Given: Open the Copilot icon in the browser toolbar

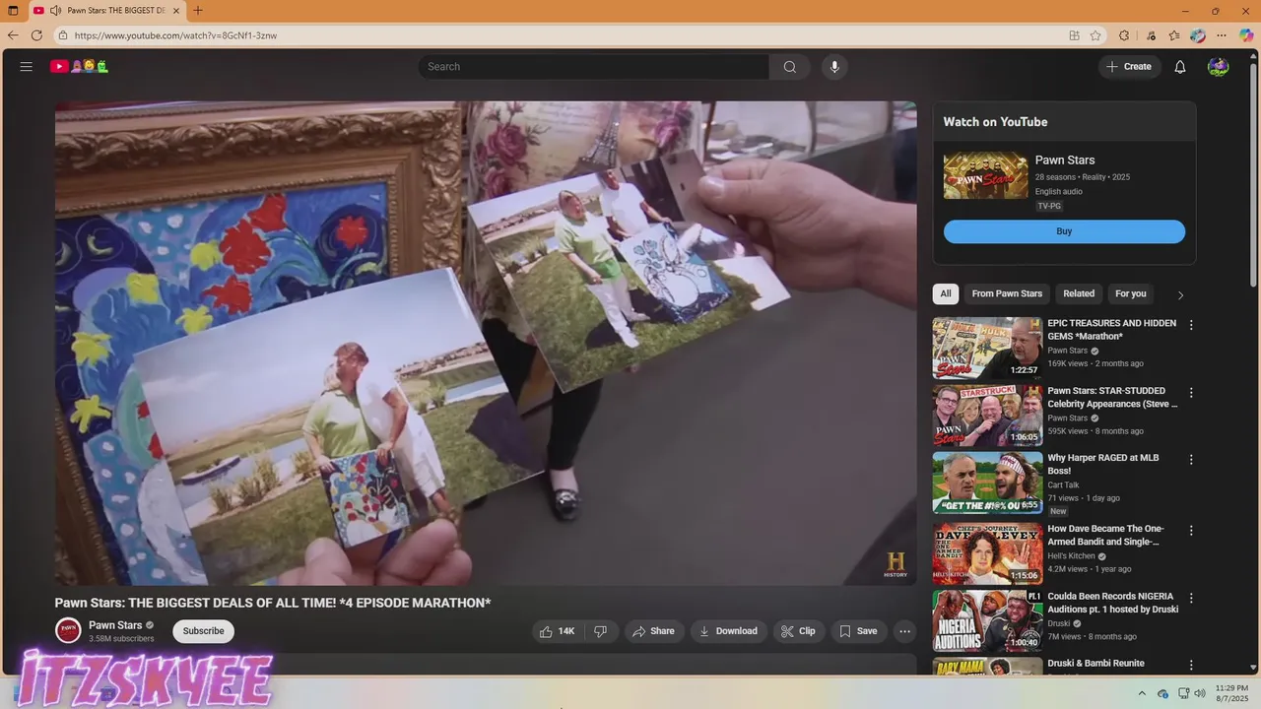Looking at the screenshot, I should coord(1246,35).
